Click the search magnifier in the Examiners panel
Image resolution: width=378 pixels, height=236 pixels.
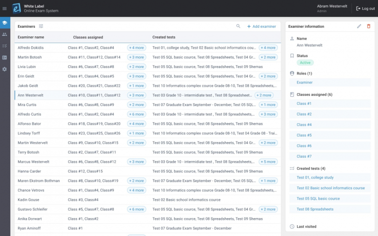(238, 26)
